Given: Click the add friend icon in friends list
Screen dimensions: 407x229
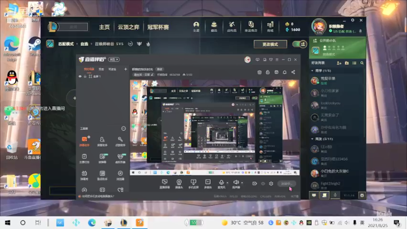Looking at the screenshot, I should pos(339,63).
